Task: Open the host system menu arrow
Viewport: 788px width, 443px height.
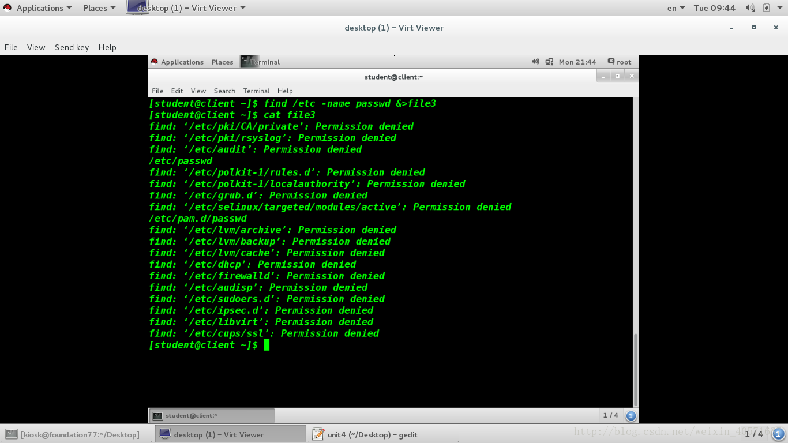Action: (780, 8)
